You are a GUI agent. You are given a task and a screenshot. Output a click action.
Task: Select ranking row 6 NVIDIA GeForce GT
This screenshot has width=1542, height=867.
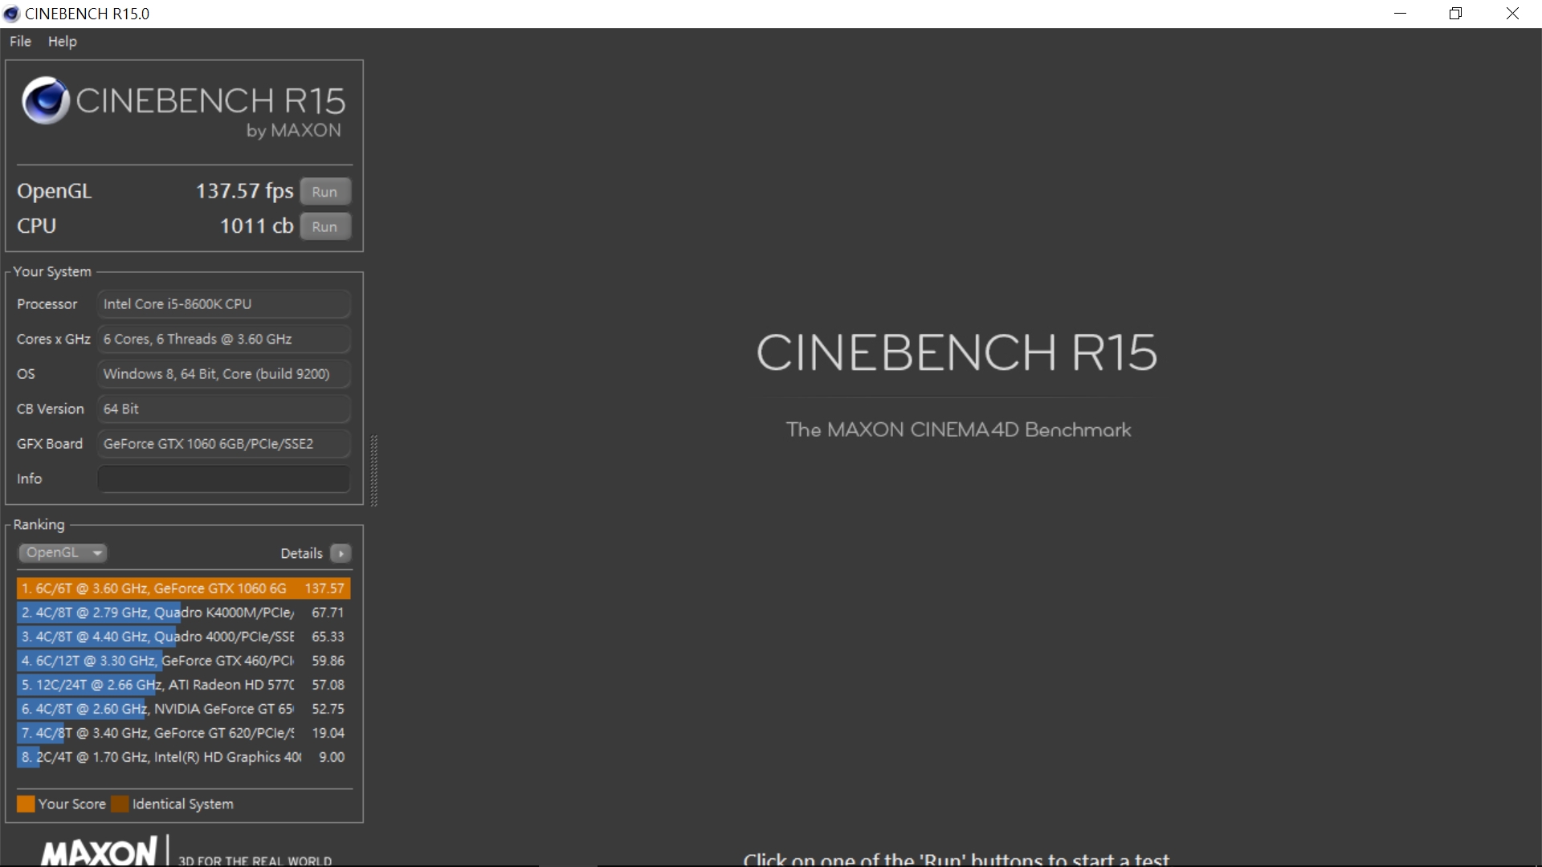pos(184,709)
